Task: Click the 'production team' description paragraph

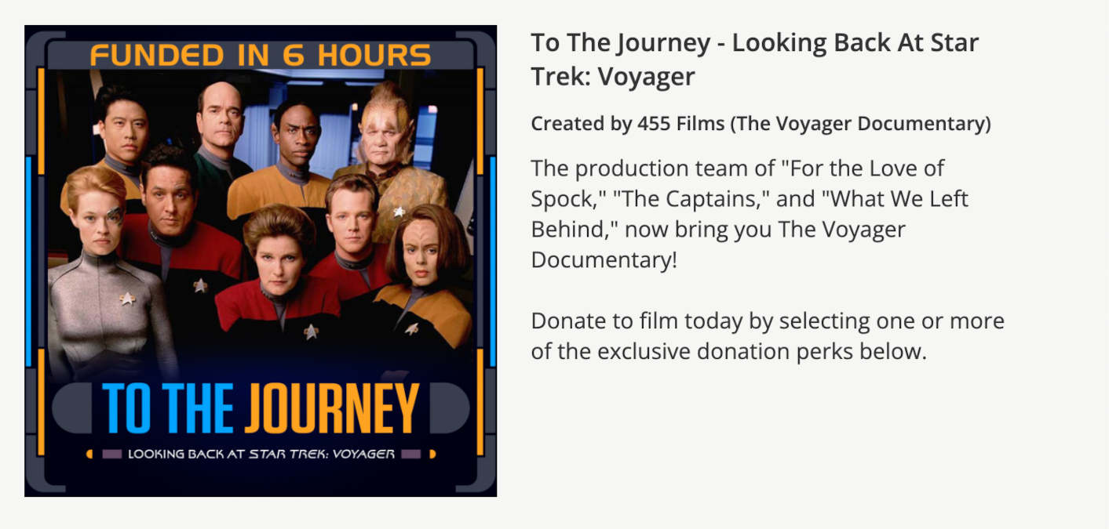Action: point(750,214)
